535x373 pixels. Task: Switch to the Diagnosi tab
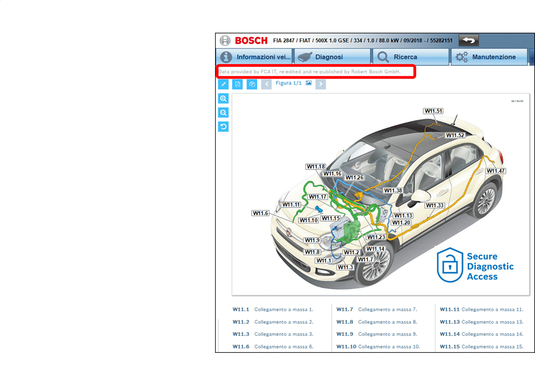pos(332,57)
